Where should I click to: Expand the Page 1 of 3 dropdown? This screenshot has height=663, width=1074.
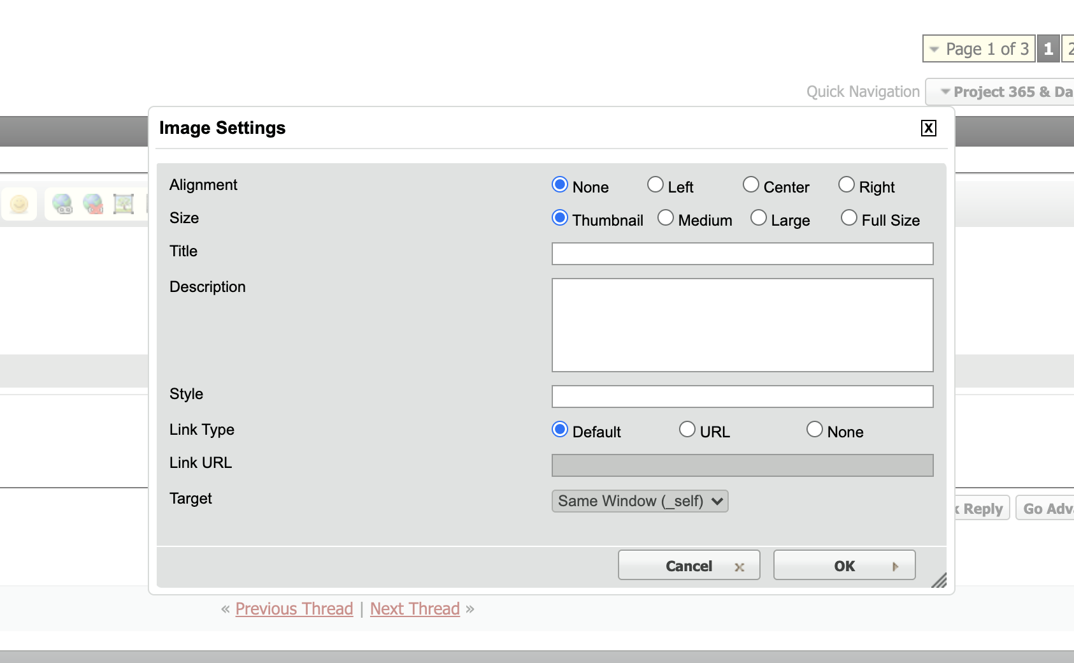click(978, 49)
